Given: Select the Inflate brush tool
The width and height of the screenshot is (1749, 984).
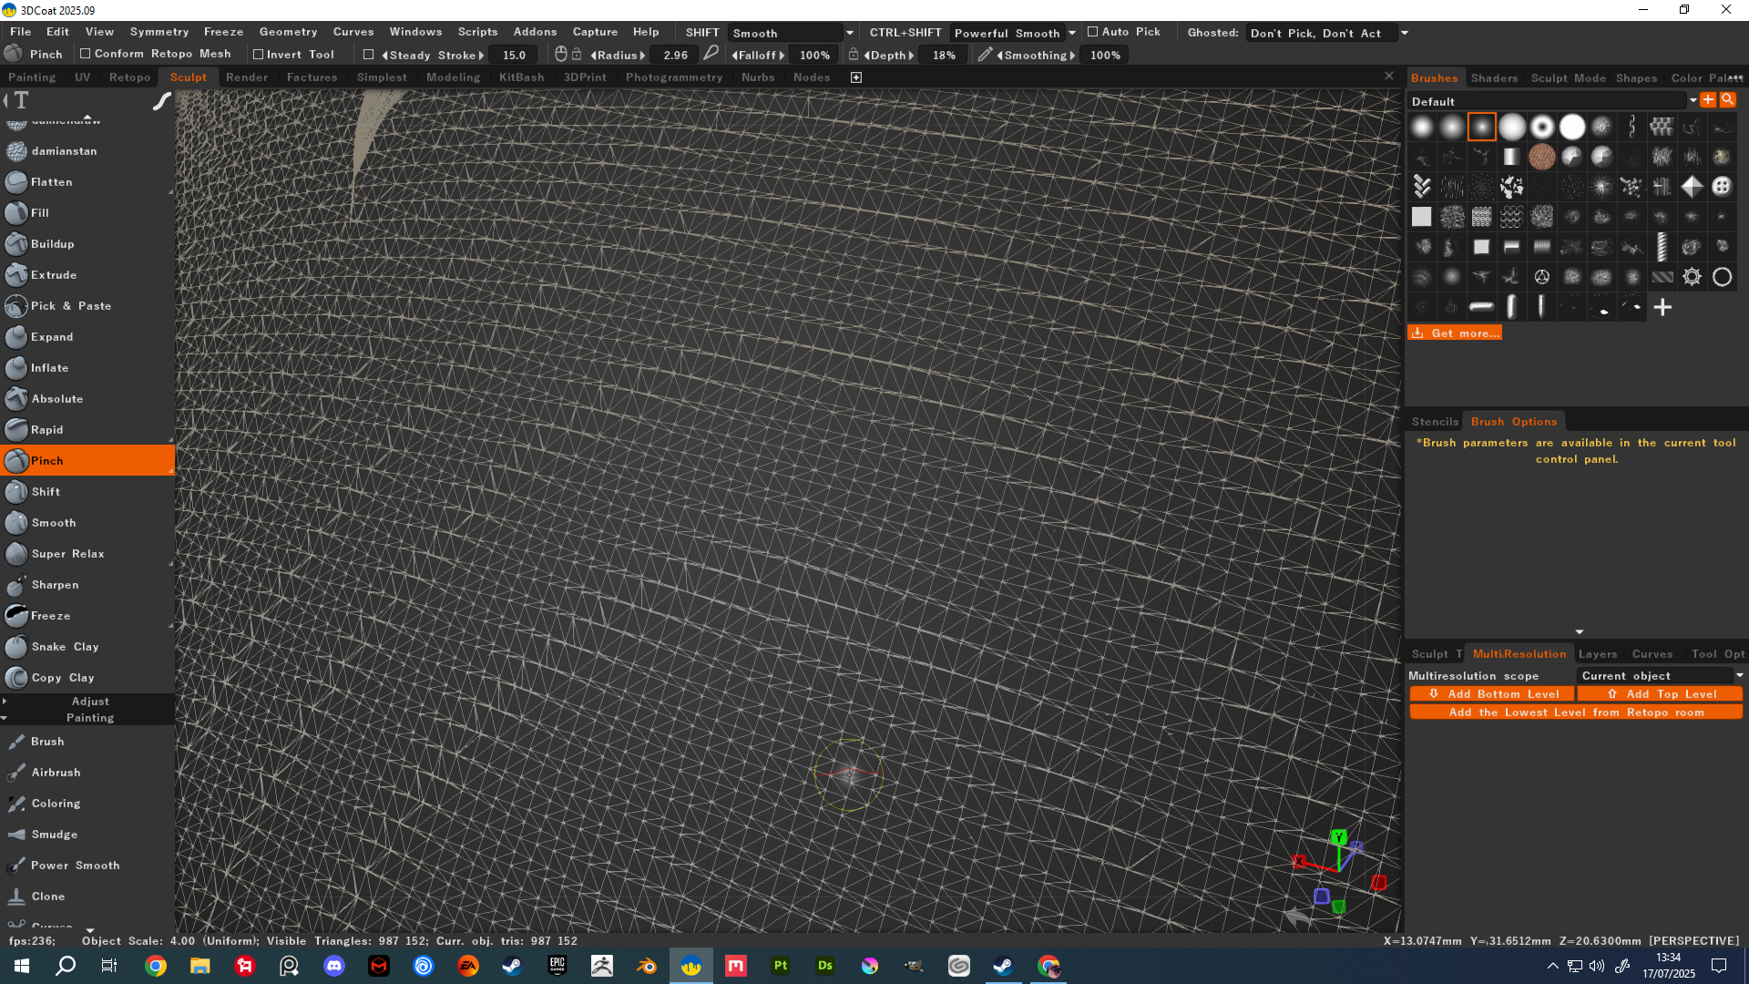Looking at the screenshot, I should pyautogui.click(x=49, y=368).
